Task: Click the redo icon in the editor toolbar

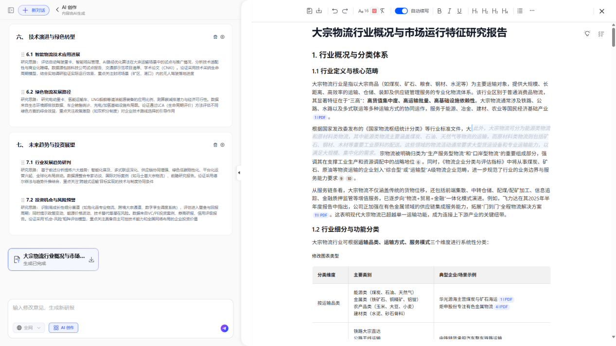Action: pos(345,10)
